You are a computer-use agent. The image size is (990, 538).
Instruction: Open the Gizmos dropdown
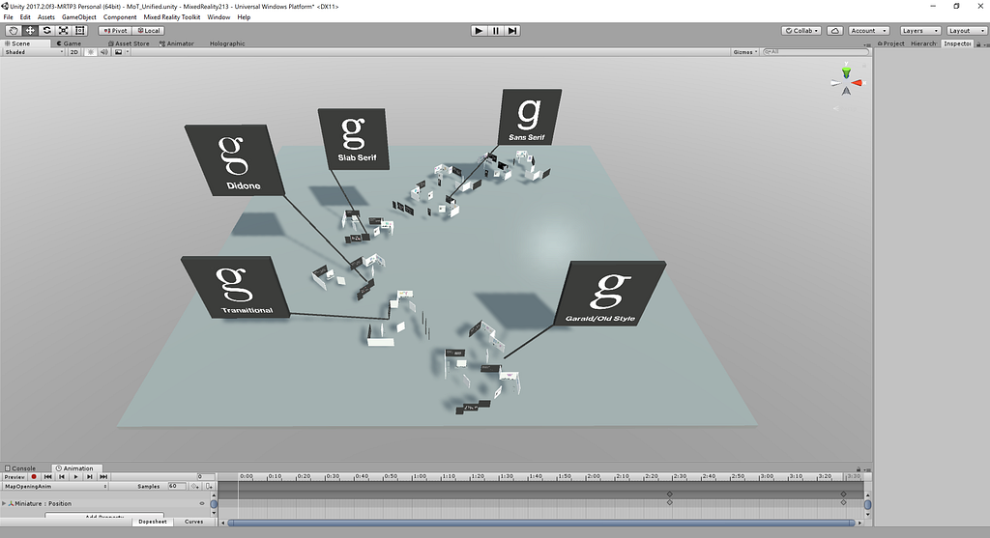tap(745, 52)
